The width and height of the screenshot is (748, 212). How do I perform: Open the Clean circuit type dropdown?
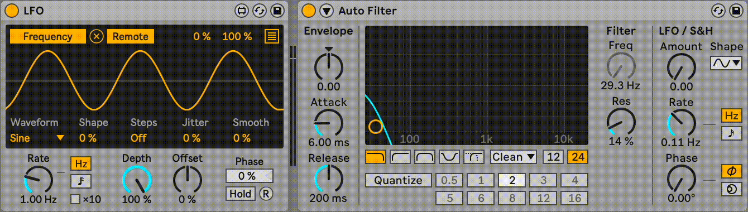tap(514, 157)
